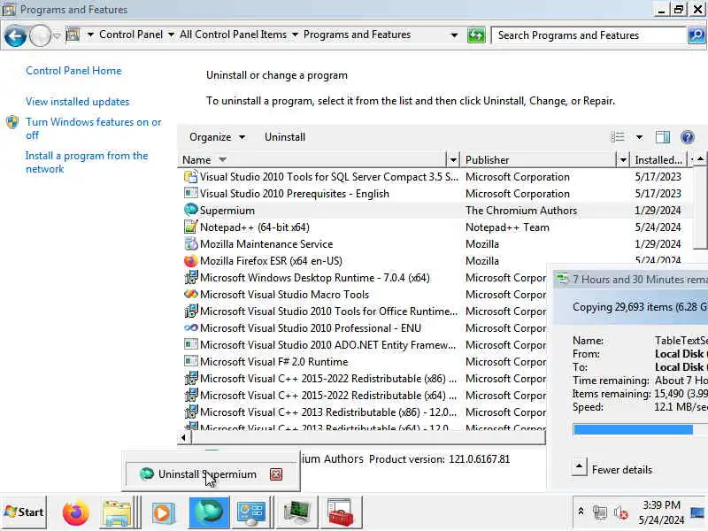Select Visual C++ 2013 Redistributable (x86)
Viewport: 708px width, 531px height.
click(x=364, y=412)
